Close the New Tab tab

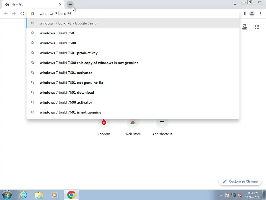tap(60, 4)
